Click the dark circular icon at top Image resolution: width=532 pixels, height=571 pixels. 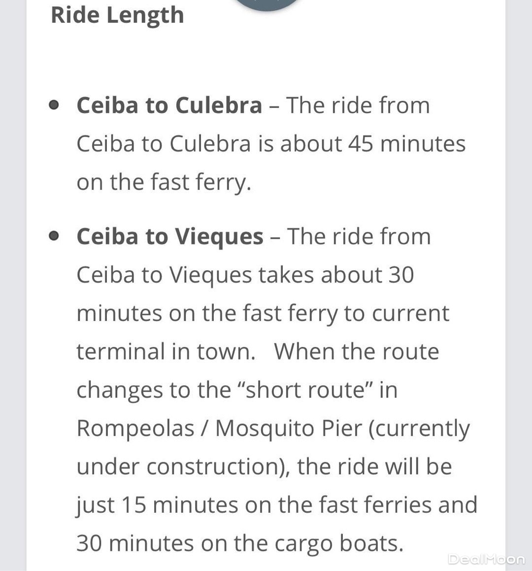tap(267, 4)
